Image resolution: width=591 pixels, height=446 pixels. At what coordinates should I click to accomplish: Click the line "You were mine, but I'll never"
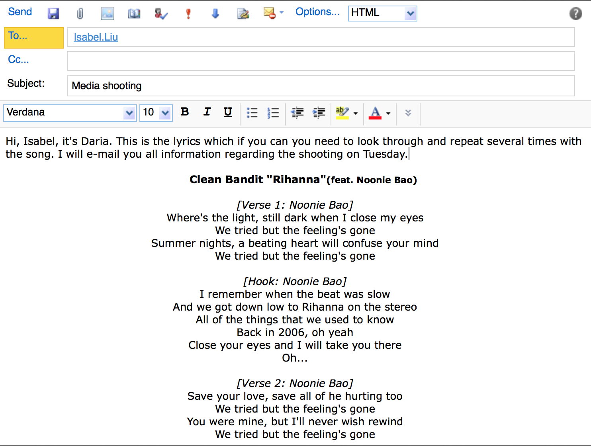pyautogui.click(x=295, y=422)
